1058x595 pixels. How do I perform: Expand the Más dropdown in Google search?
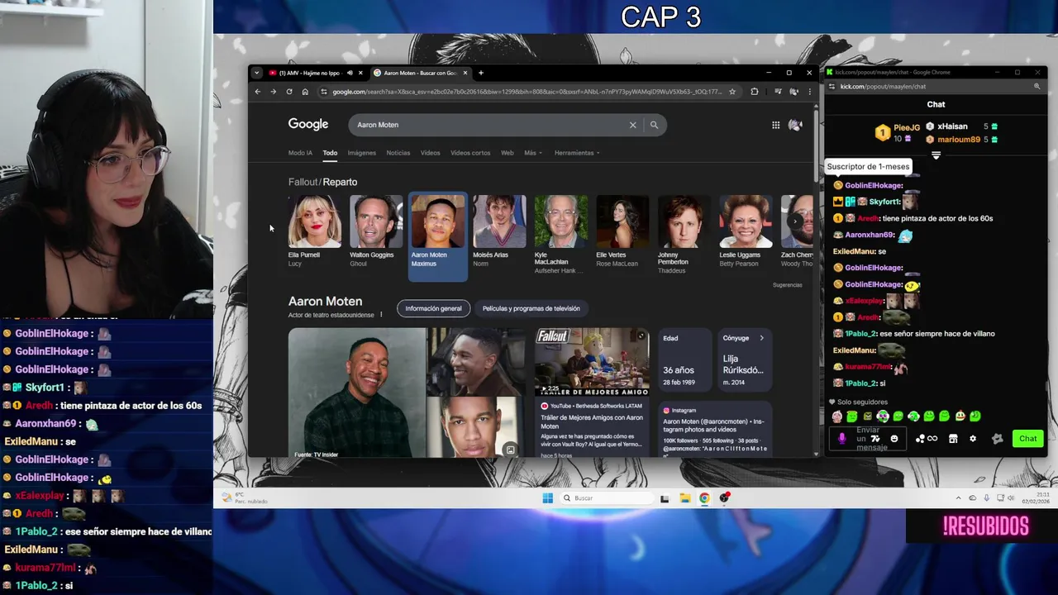pos(533,153)
